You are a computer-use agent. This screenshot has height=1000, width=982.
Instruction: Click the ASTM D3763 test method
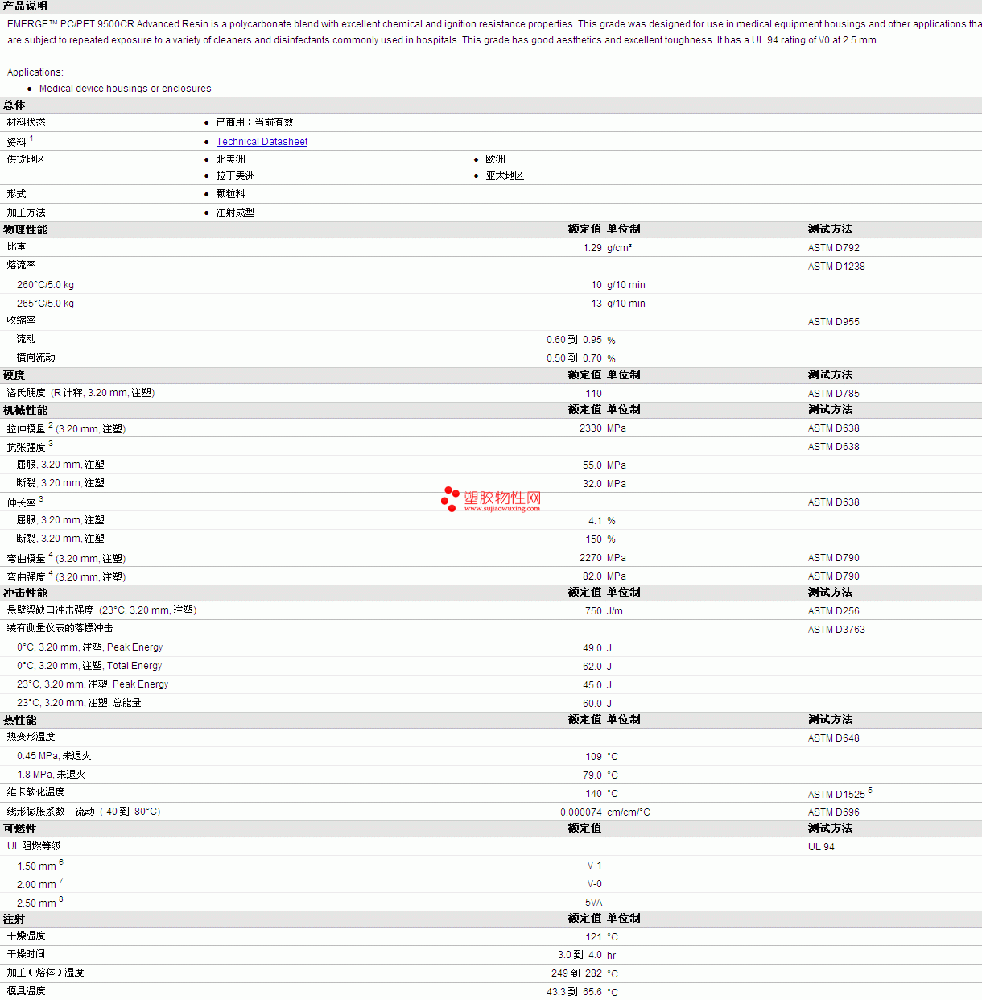click(836, 630)
